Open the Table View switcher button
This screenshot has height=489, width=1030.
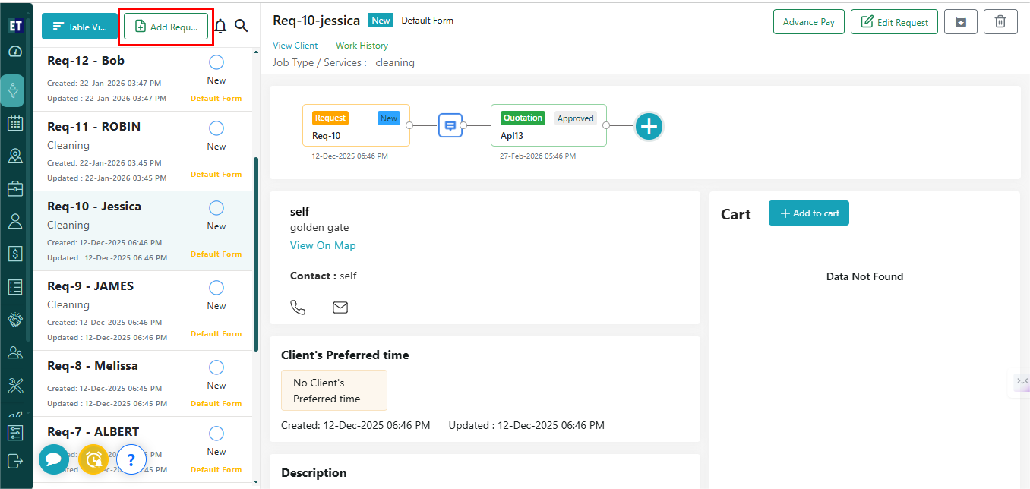point(80,27)
